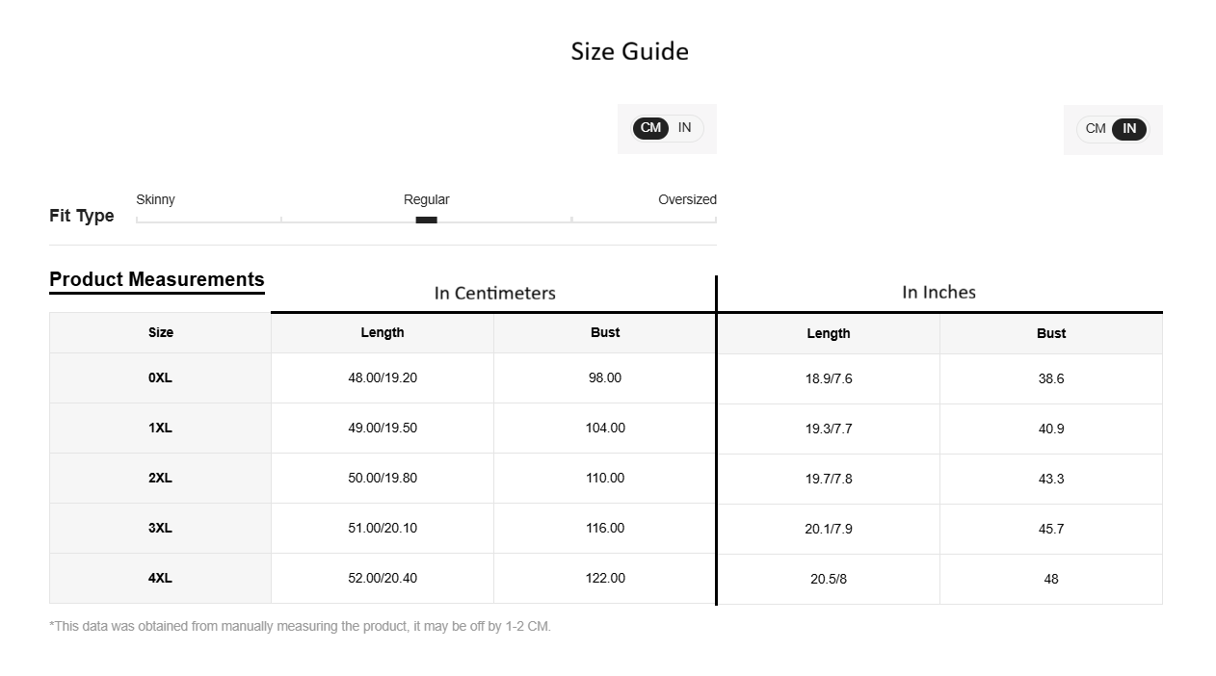
Task: Click the 122.00 bust cell
Action: tap(605, 578)
